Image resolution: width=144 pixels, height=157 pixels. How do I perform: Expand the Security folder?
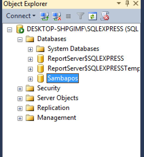tap(20, 89)
